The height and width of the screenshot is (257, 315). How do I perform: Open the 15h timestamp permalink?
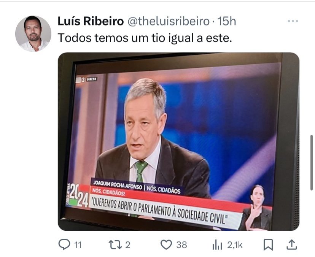(227, 21)
